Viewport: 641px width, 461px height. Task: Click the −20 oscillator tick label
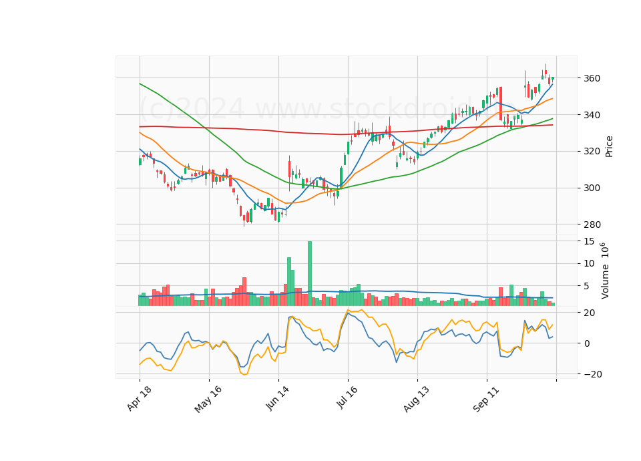pos(592,374)
